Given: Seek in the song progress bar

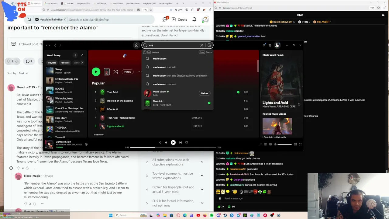Looking at the screenshot, I should pos(173,148).
